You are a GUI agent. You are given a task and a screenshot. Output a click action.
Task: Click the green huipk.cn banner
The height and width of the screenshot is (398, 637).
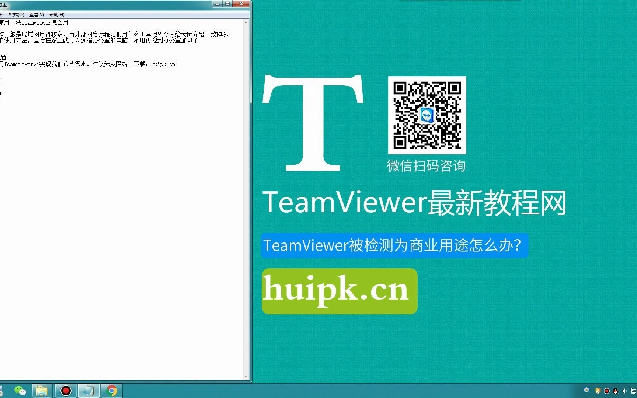(340, 291)
